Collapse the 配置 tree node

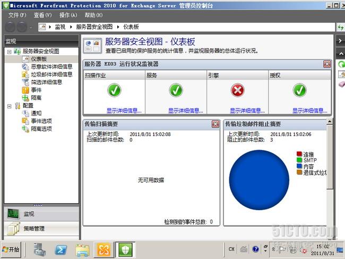click(9, 106)
